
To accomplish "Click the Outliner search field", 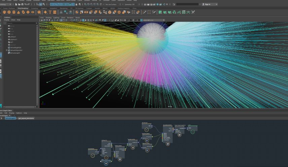I will click(x=21, y=23).
